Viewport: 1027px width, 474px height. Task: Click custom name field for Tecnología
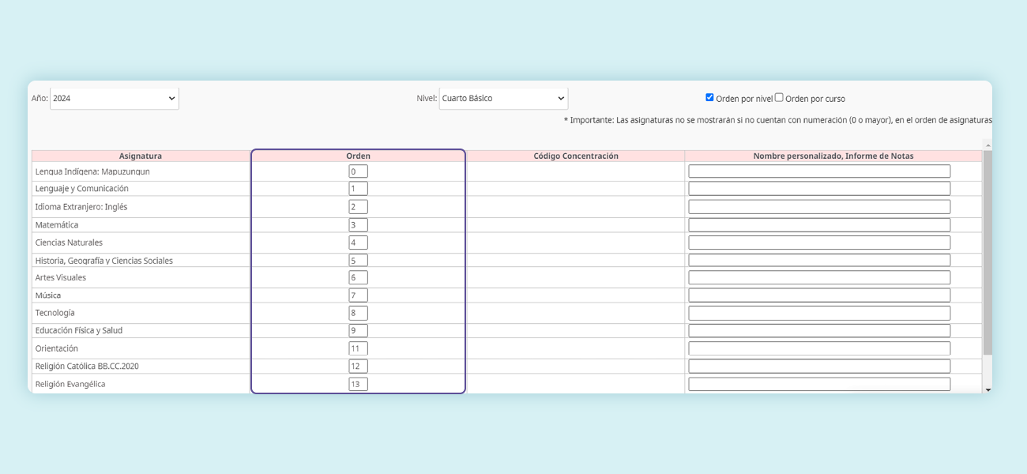coord(819,313)
